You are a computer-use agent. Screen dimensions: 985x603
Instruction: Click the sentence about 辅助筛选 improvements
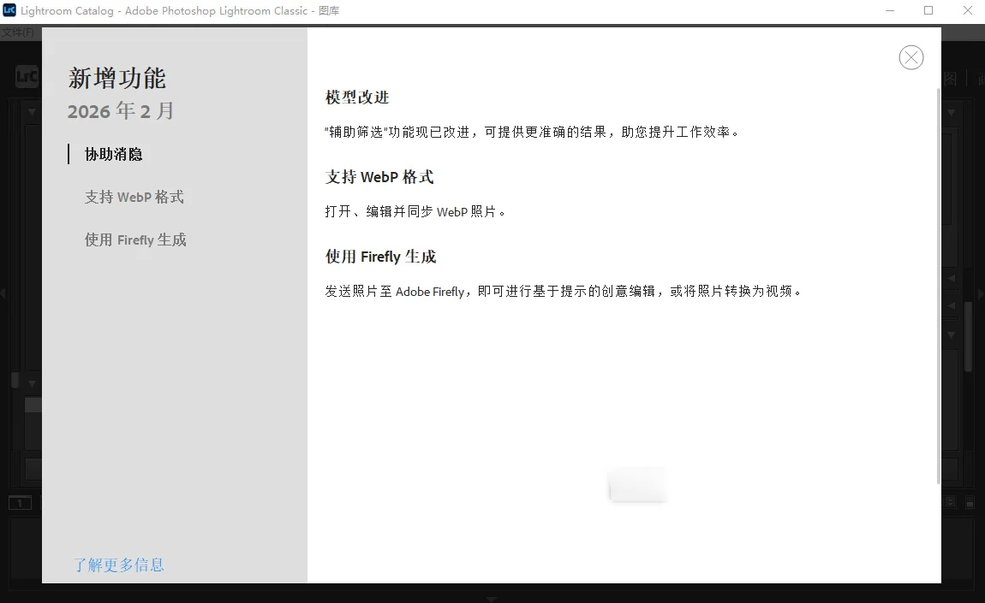pos(533,132)
